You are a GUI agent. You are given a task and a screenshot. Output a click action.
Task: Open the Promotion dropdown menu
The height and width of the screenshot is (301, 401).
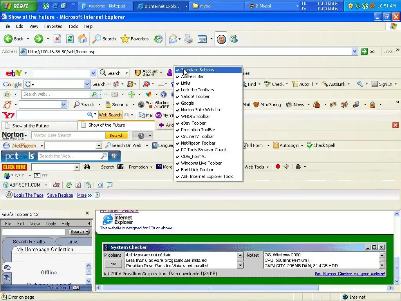click(141, 167)
